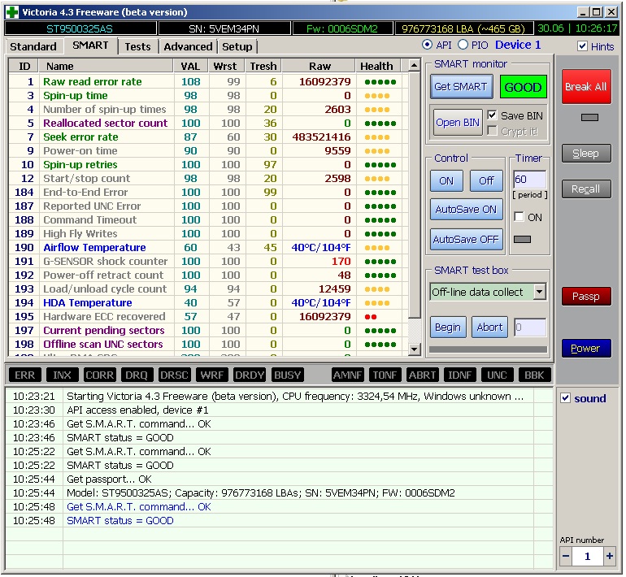Click the green GOOD status indicator
The image size is (626, 577).
point(523,87)
